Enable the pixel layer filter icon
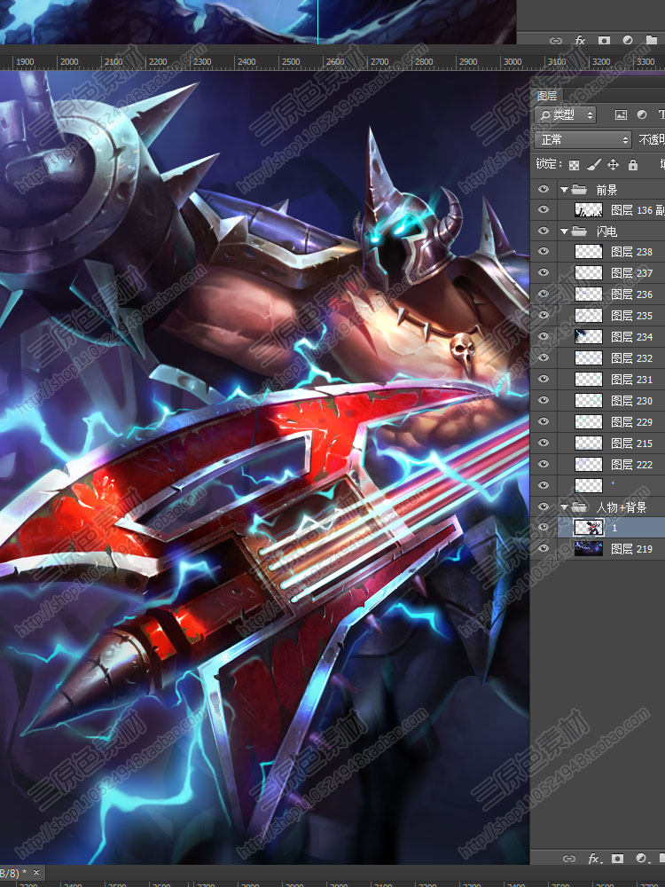The height and width of the screenshot is (887, 665). [x=621, y=114]
